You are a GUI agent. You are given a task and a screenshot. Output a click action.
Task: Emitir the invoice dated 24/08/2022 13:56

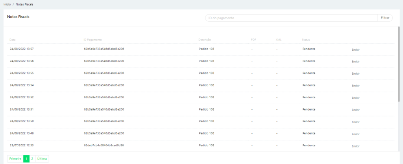coord(356,62)
